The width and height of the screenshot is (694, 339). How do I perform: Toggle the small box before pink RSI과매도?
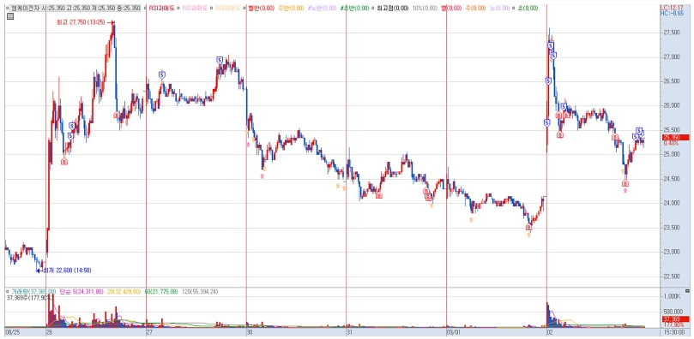coord(178,9)
